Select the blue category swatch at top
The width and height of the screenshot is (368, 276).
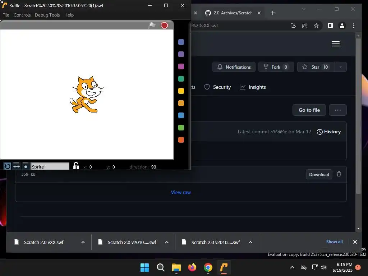click(x=181, y=42)
